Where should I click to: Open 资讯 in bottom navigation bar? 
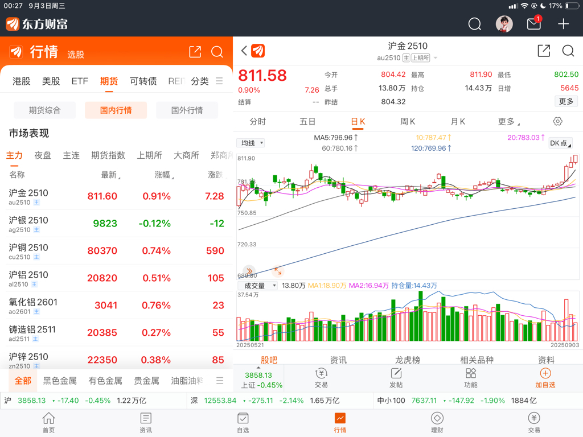[146, 423]
